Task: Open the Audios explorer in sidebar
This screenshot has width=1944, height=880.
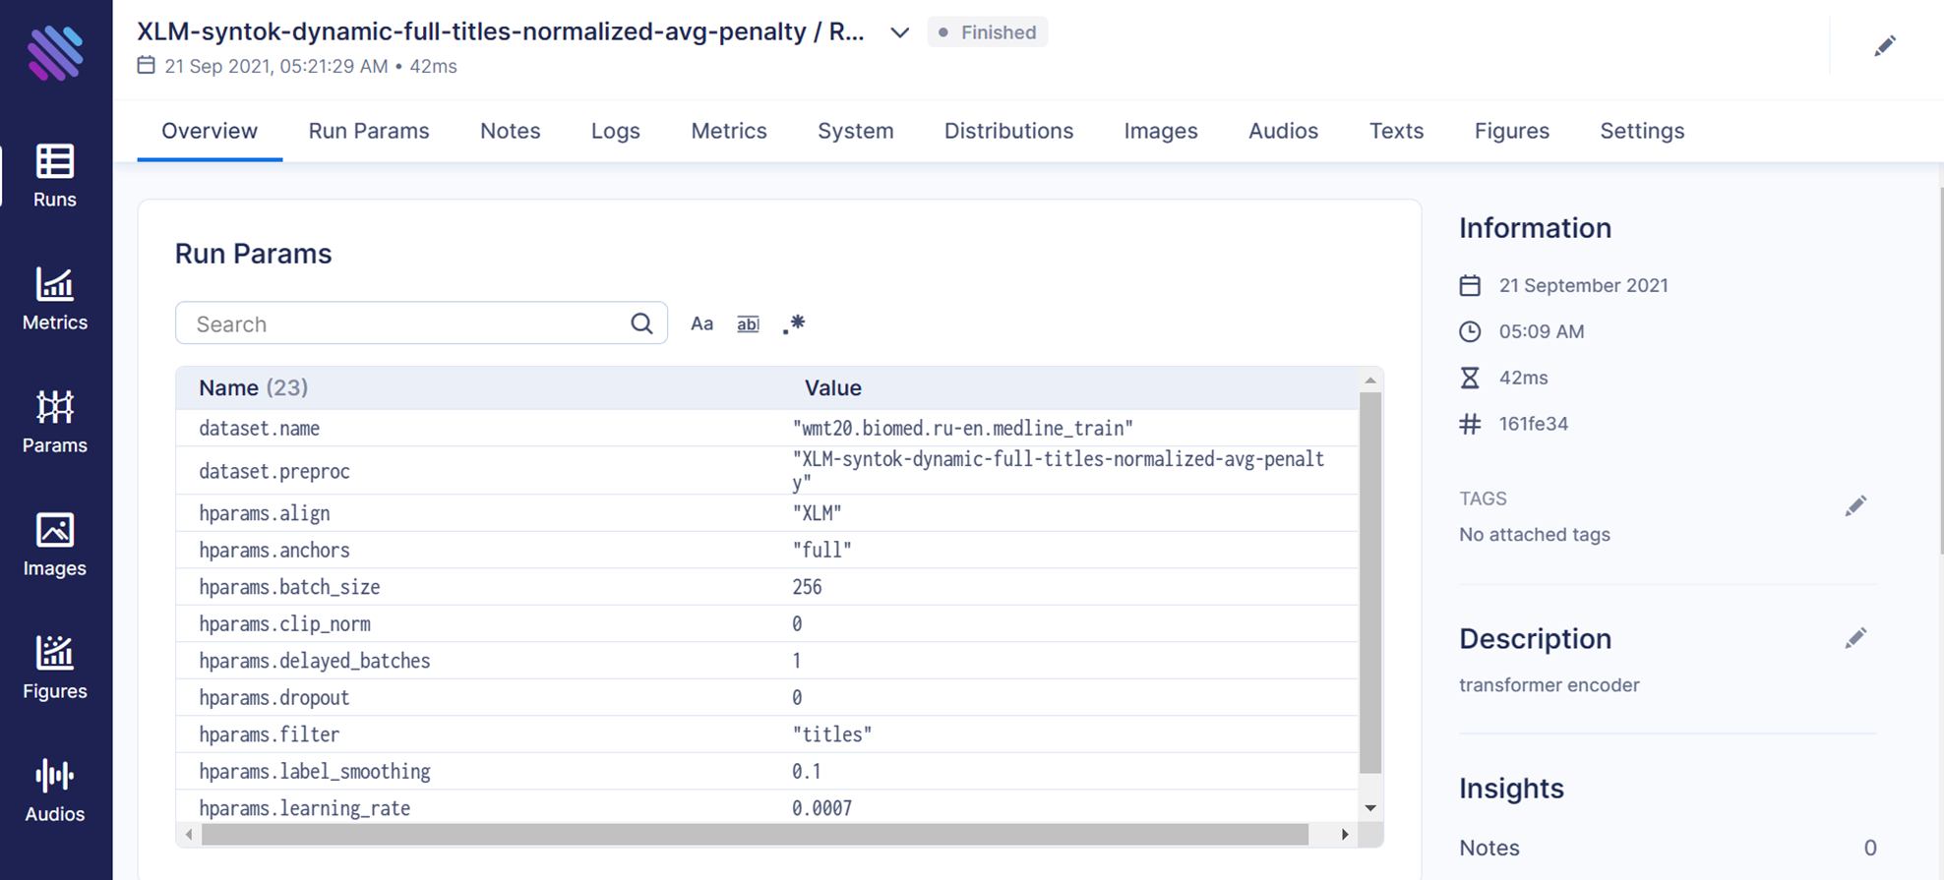Action: pyautogui.click(x=55, y=791)
